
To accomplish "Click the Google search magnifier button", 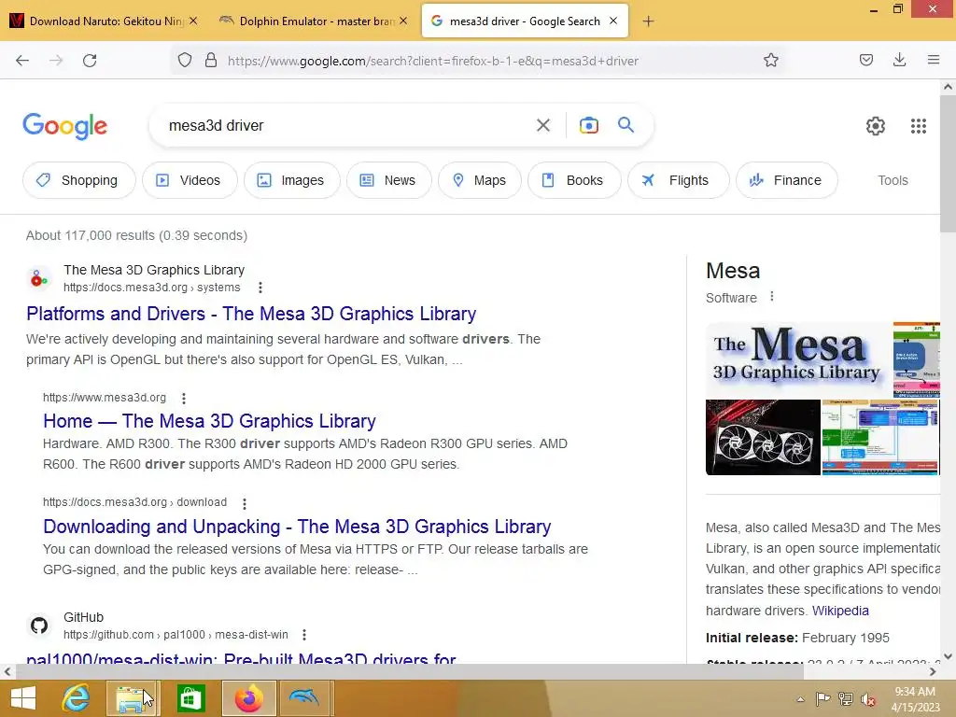I will (x=626, y=125).
